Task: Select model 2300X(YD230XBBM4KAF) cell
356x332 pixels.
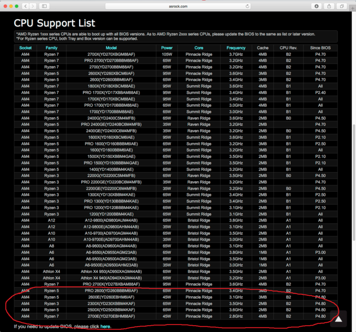Action: click(x=111, y=304)
